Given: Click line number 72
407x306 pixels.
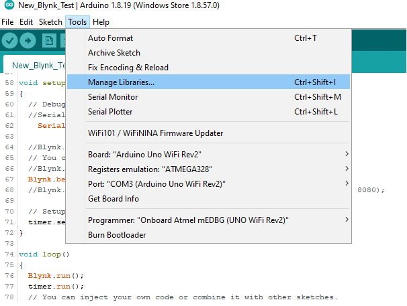Looking at the screenshot, I should point(9,233).
